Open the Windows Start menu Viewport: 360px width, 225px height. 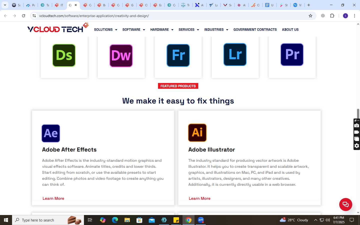click(x=6, y=220)
